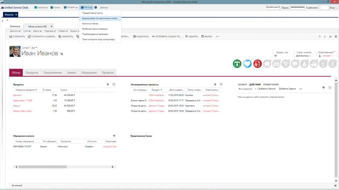
Task: Click the Удалить delete icon button
Action: point(192,37)
